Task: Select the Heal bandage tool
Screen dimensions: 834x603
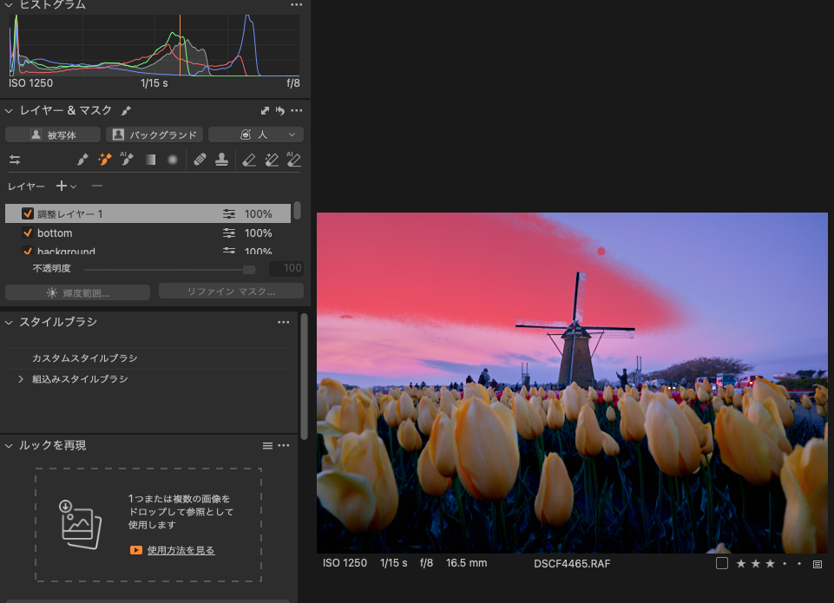Action: (200, 160)
